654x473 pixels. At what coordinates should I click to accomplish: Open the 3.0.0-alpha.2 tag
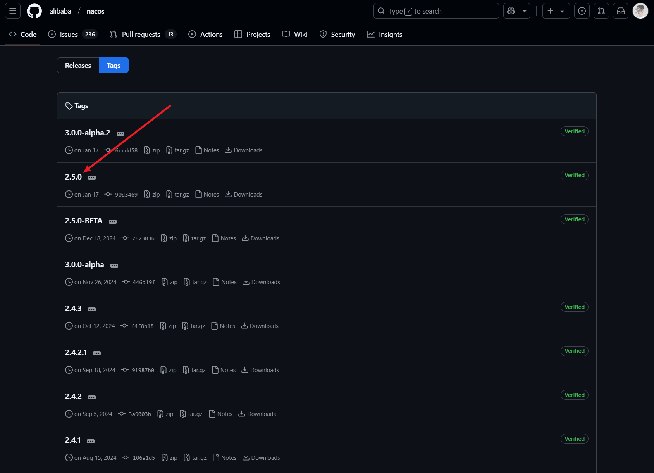click(x=88, y=133)
